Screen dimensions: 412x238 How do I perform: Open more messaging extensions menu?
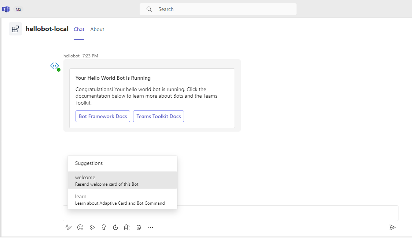tap(151, 227)
